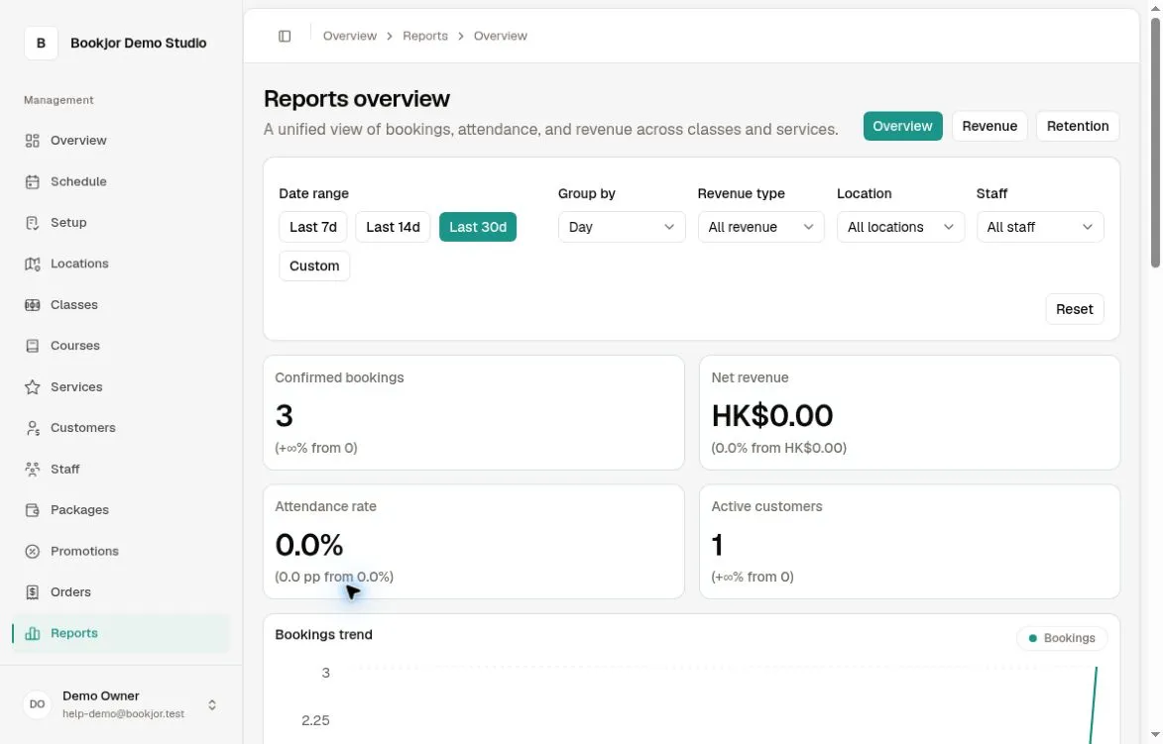The image size is (1163, 744).
Task: Click the Courses book icon
Action: click(32, 346)
